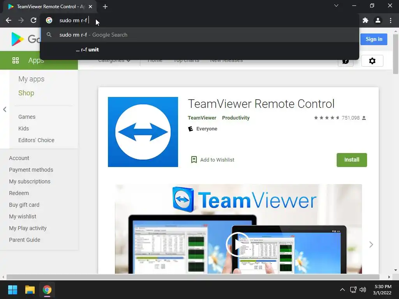The height and width of the screenshot is (299, 399).
Task: Open the Kids section
Action: tap(23, 128)
